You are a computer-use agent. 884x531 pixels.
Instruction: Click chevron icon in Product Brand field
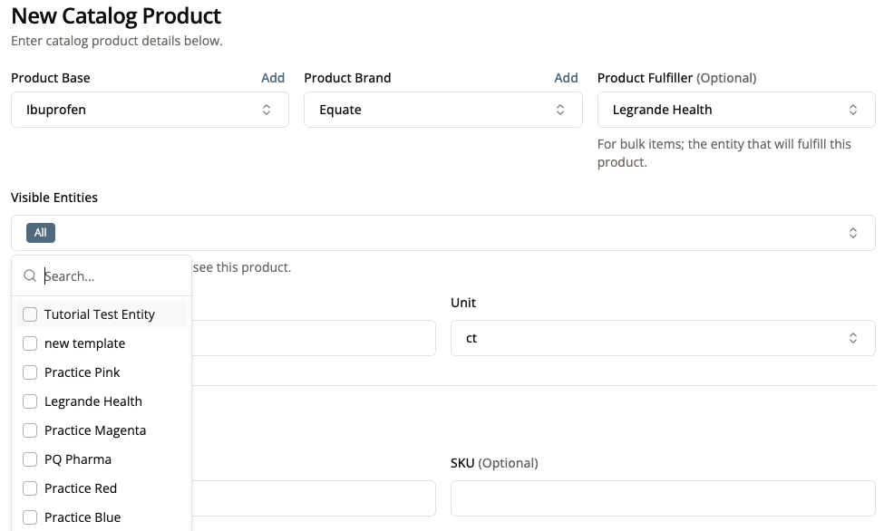(559, 110)
